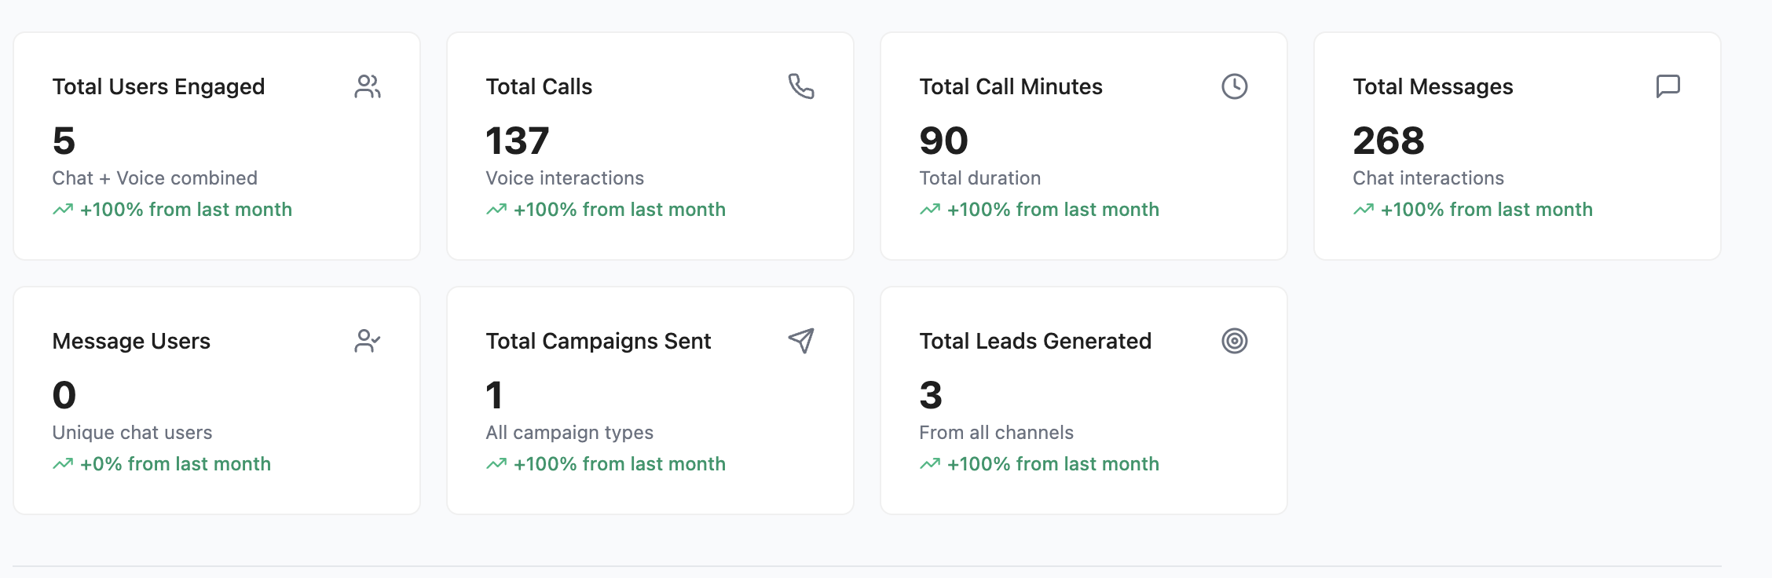This screenshot has height=578, width=1772.
Task: Click trend arrow icon in Message Users card
Action: tap(63, 464)
